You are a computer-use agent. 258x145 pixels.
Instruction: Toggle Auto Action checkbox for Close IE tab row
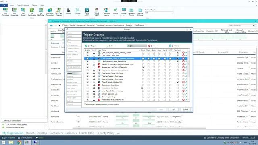click(x=177, y=82)
